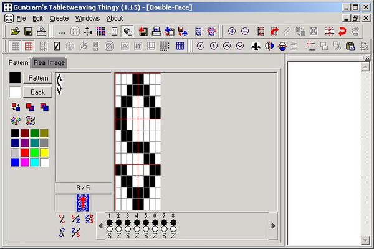Click zoom in plus magnifier icon
Viewport: 374px width, 249px height.
click(x=232, y=31)
